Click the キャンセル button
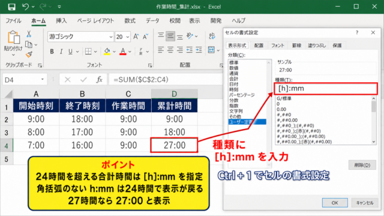Viewport: 384px width, 216px height. point(365,203)
